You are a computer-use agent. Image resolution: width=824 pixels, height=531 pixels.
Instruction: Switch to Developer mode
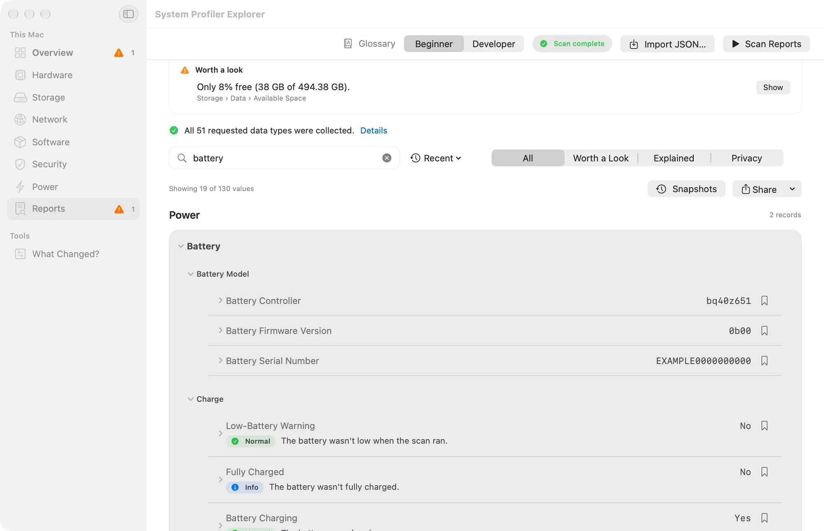494,44
